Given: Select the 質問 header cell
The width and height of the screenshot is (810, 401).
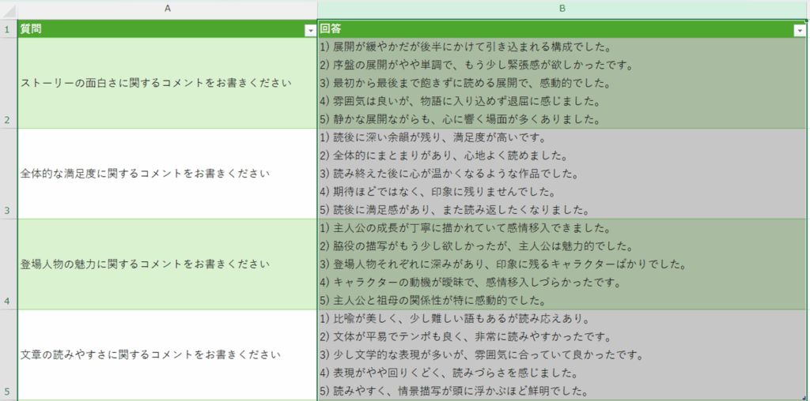Looking at the screenshot, I should tap(158, 29).
